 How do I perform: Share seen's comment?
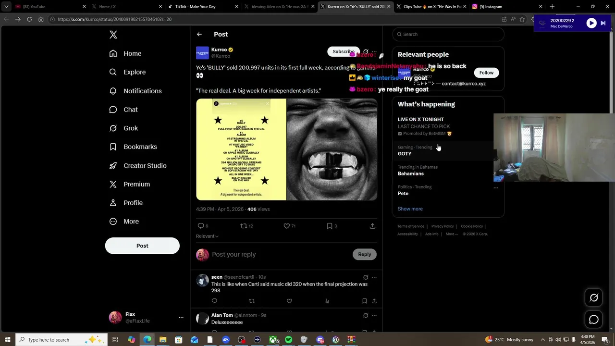374,301
